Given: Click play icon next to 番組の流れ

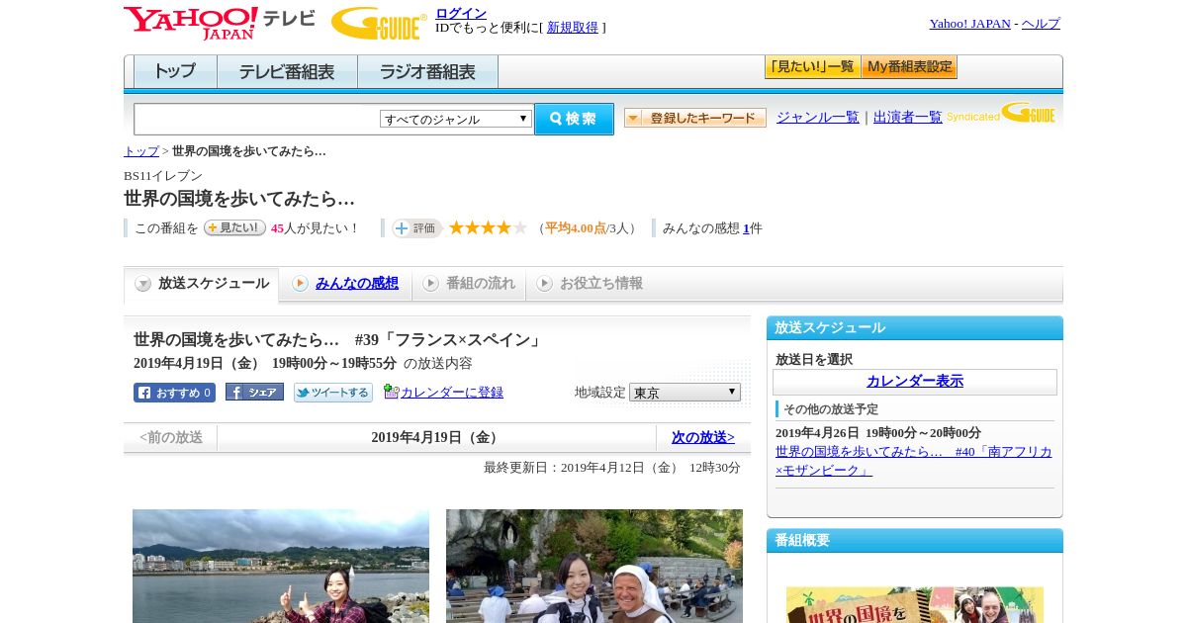Looking at the screenshot, I should click(x=430, y=284).
